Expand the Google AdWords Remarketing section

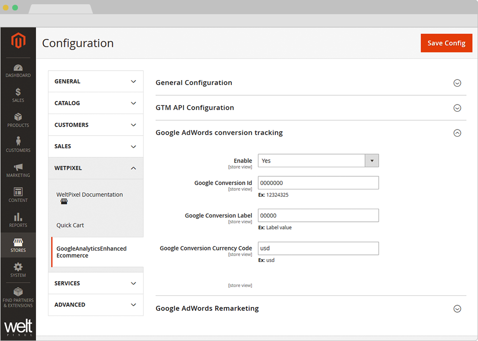[x=456, y=309]
